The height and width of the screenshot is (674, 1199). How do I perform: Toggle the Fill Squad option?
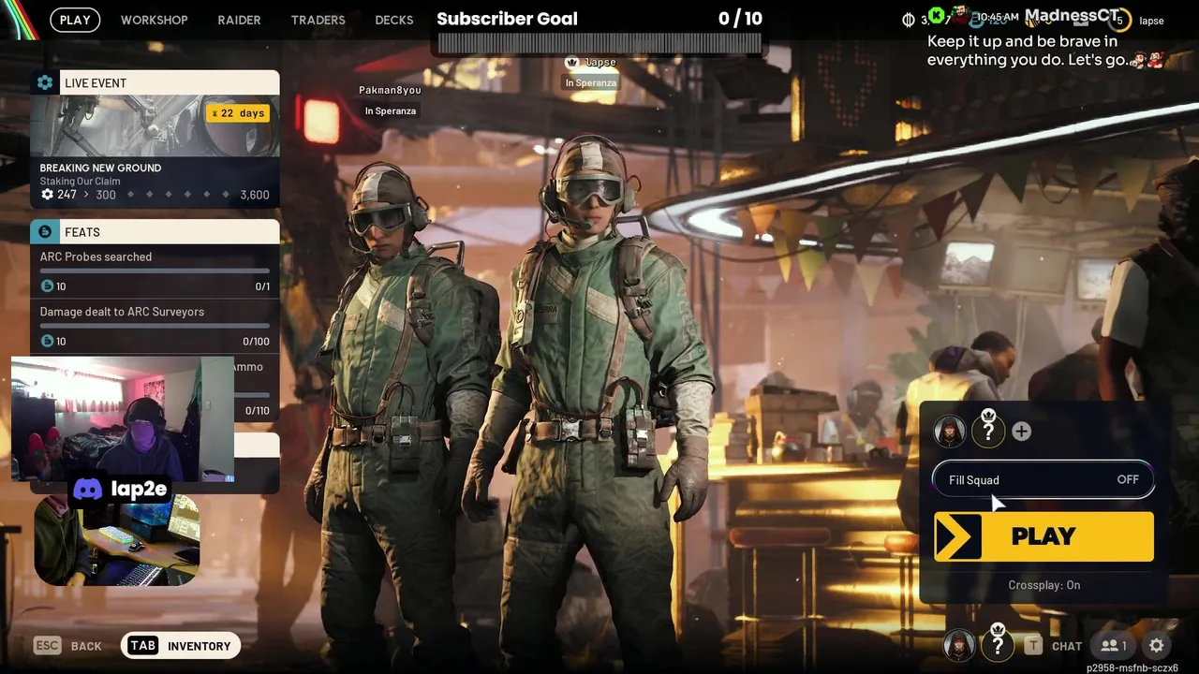pyautogui.click(x=1044, y=479)
